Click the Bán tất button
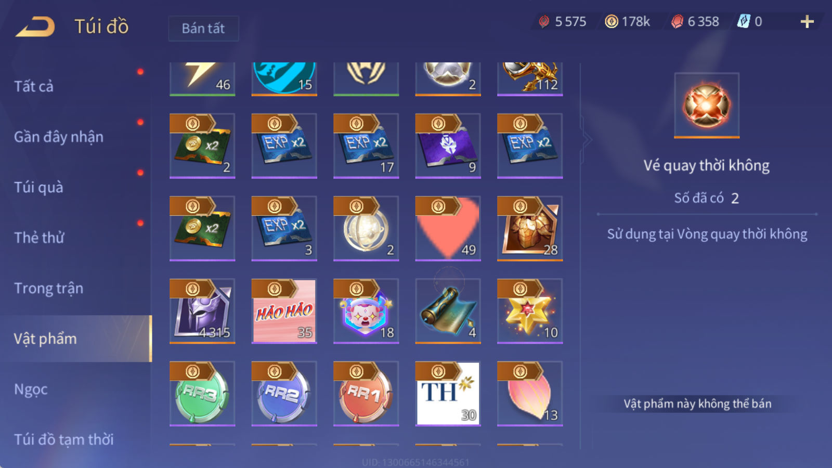 (203, 28)
